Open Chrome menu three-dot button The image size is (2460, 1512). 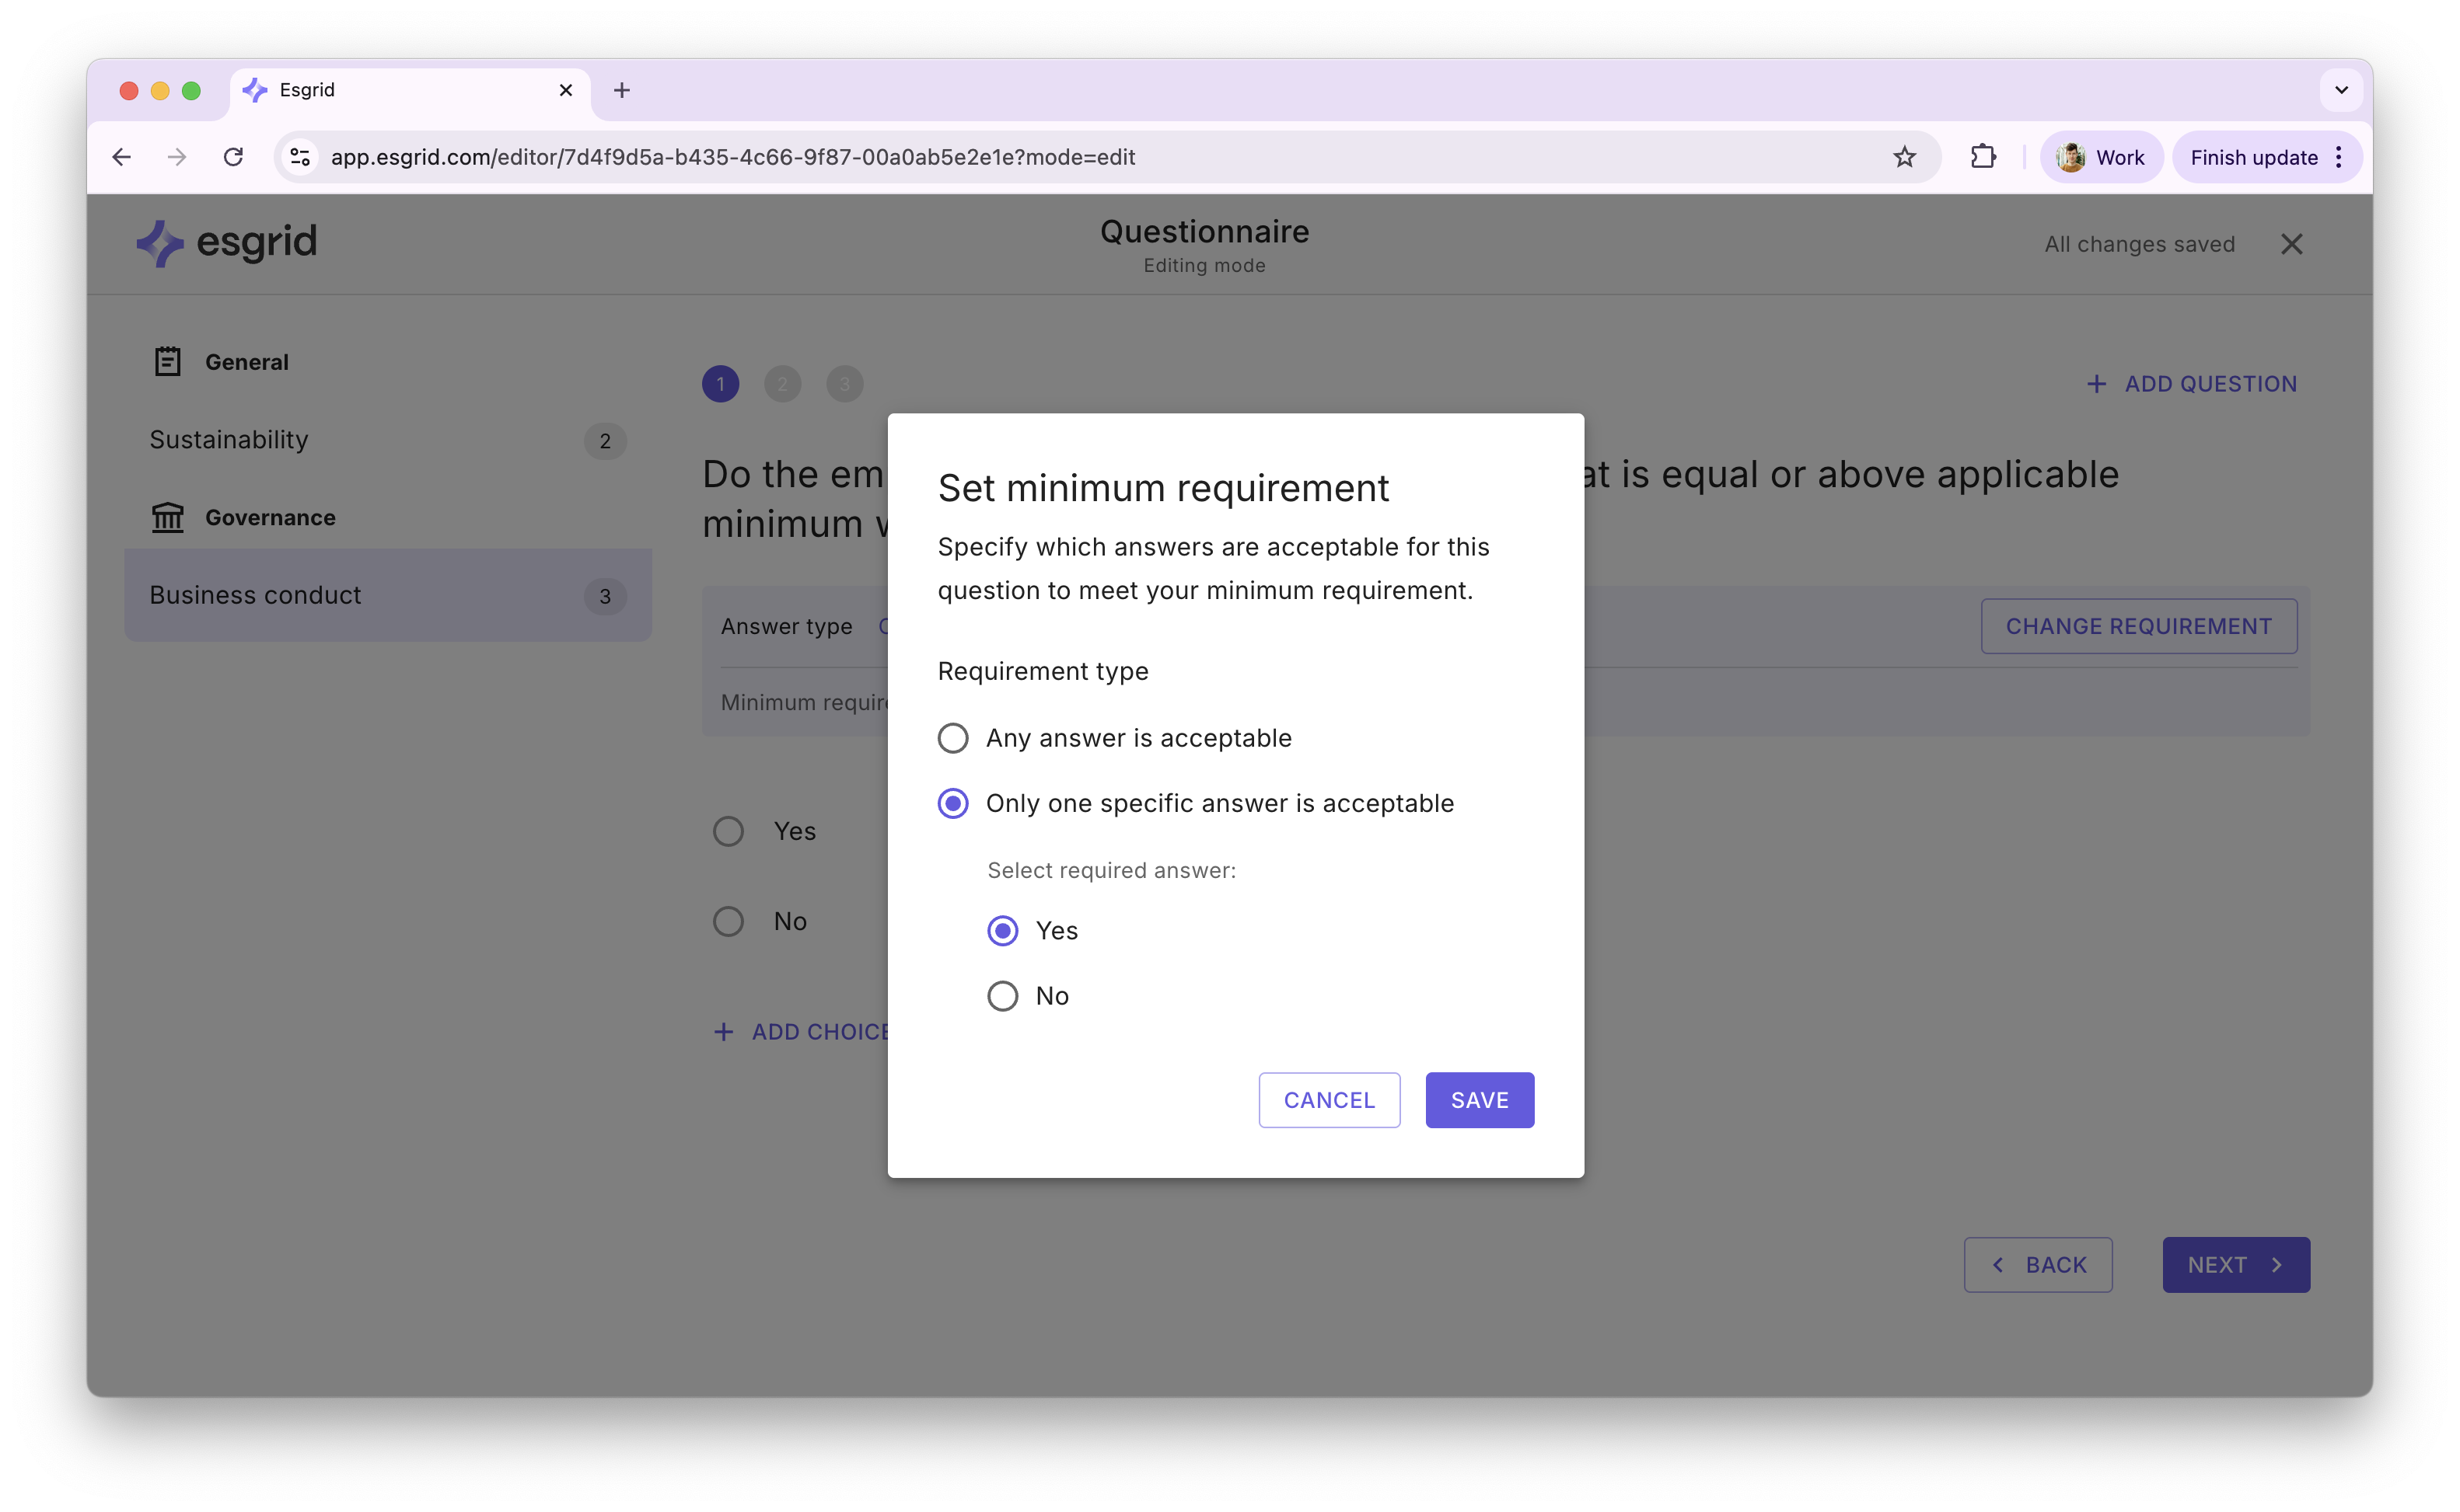2339,157
